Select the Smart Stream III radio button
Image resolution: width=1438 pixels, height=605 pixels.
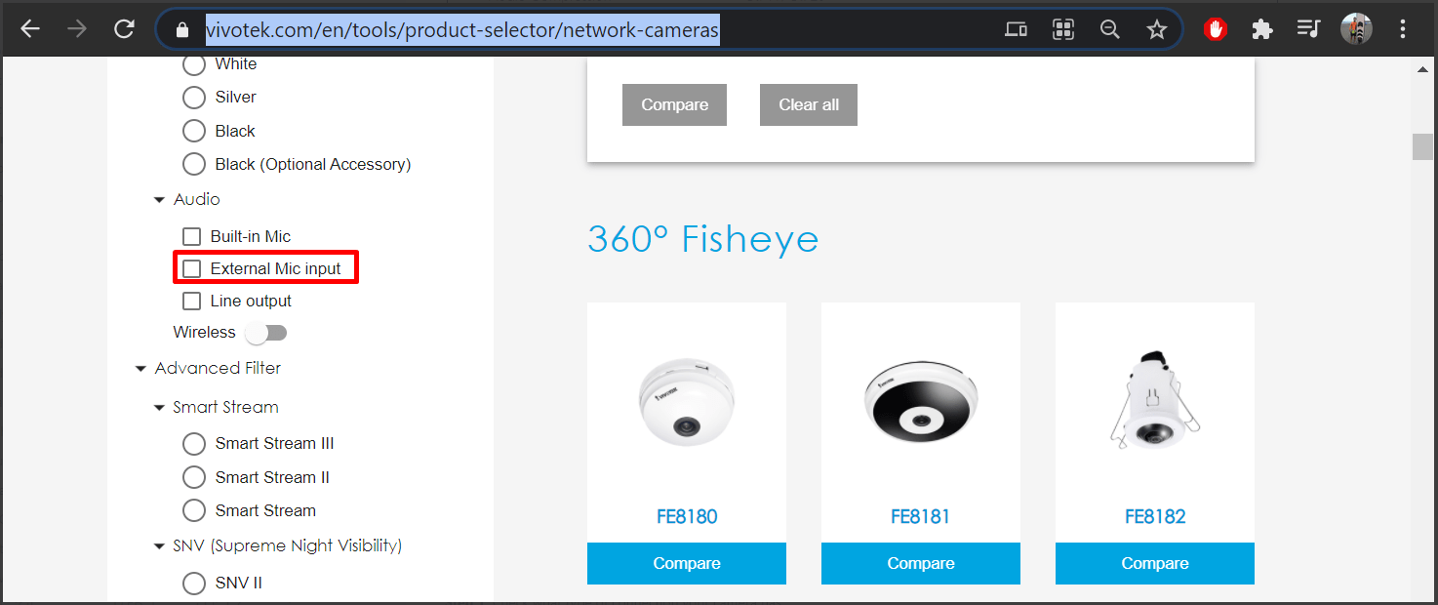[x=193, y=443]
